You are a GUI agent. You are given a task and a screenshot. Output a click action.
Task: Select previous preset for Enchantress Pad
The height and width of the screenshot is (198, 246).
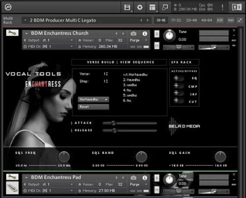click(x=116, y=178)
